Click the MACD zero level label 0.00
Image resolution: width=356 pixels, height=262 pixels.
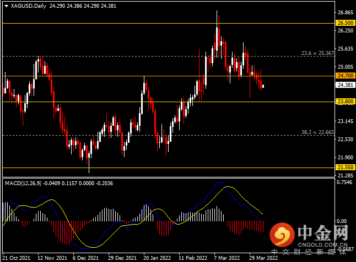point(342,221)
